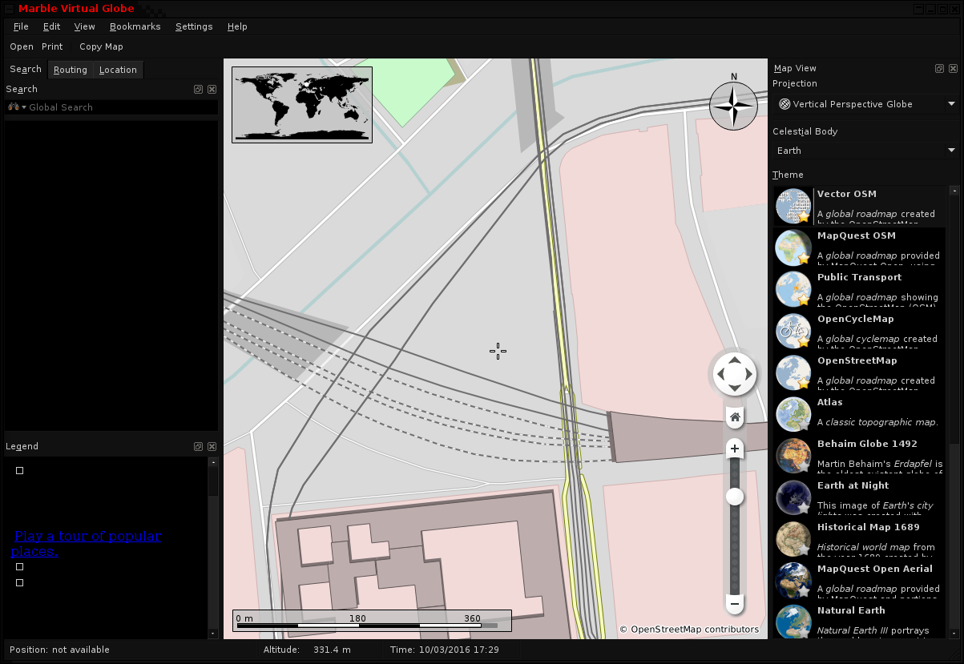Open the Edit menu
The height and width of the screenshot is (664, 964).
[x=51, y=26]
